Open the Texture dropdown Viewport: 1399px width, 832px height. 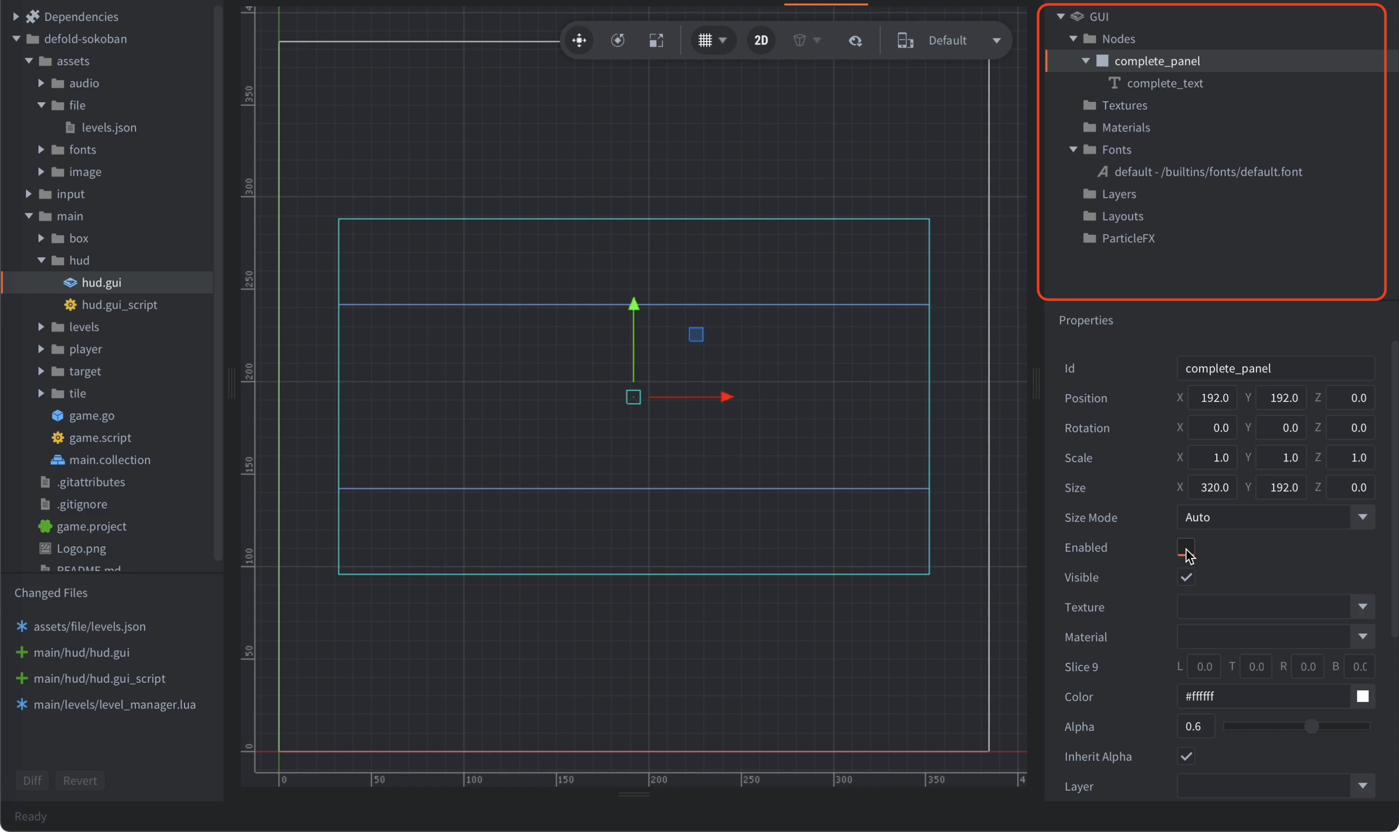coord(1275,607)
